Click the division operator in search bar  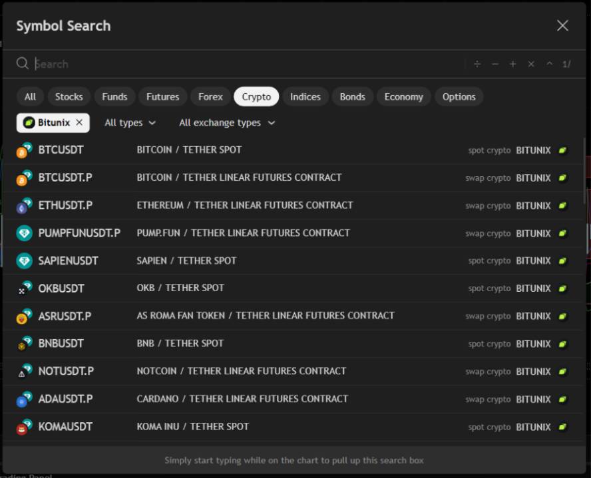pyautogui.click(x=477, y=64)
